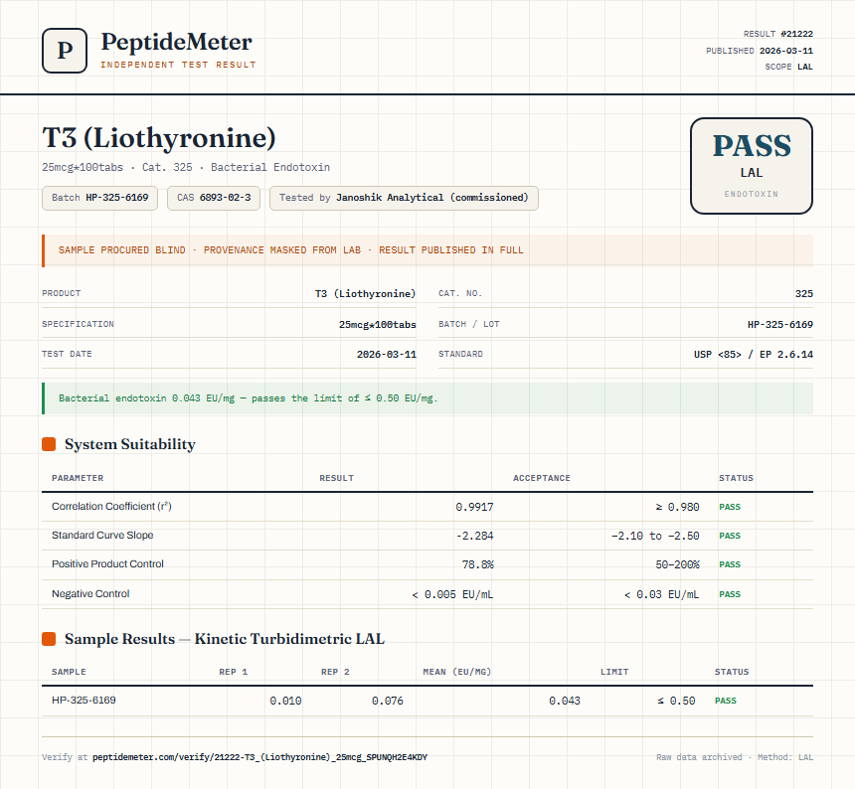Image resolution: width=855 pixels, height=789 pixels.
Task: Click the CAS 6893-02-3 chip
Action: (214, 198)
